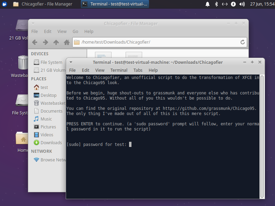Open Tabs menu in Terminal window
The height and width of the screenshot is (206, 275).
[138, 70]
